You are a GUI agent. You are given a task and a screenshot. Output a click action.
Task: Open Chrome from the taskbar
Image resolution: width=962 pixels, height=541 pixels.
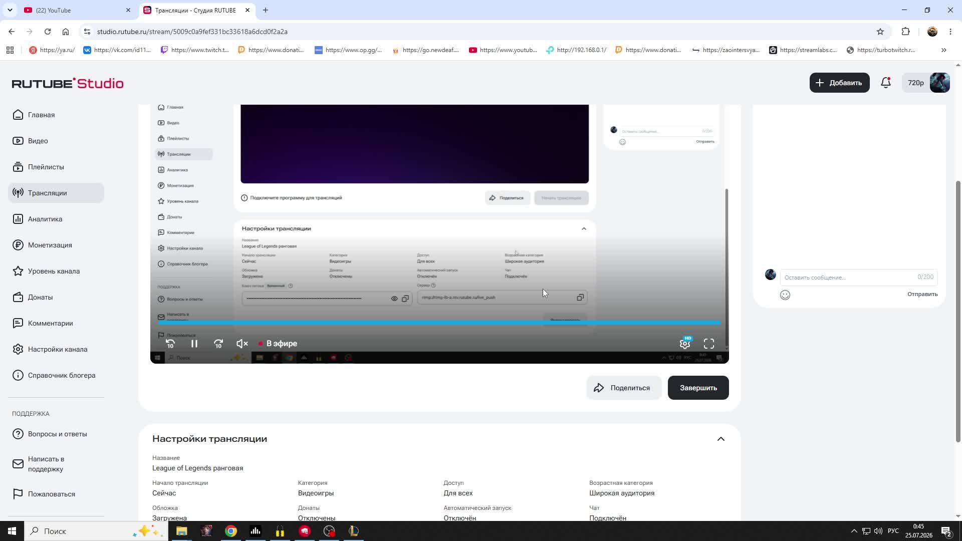tap(230, 531)
